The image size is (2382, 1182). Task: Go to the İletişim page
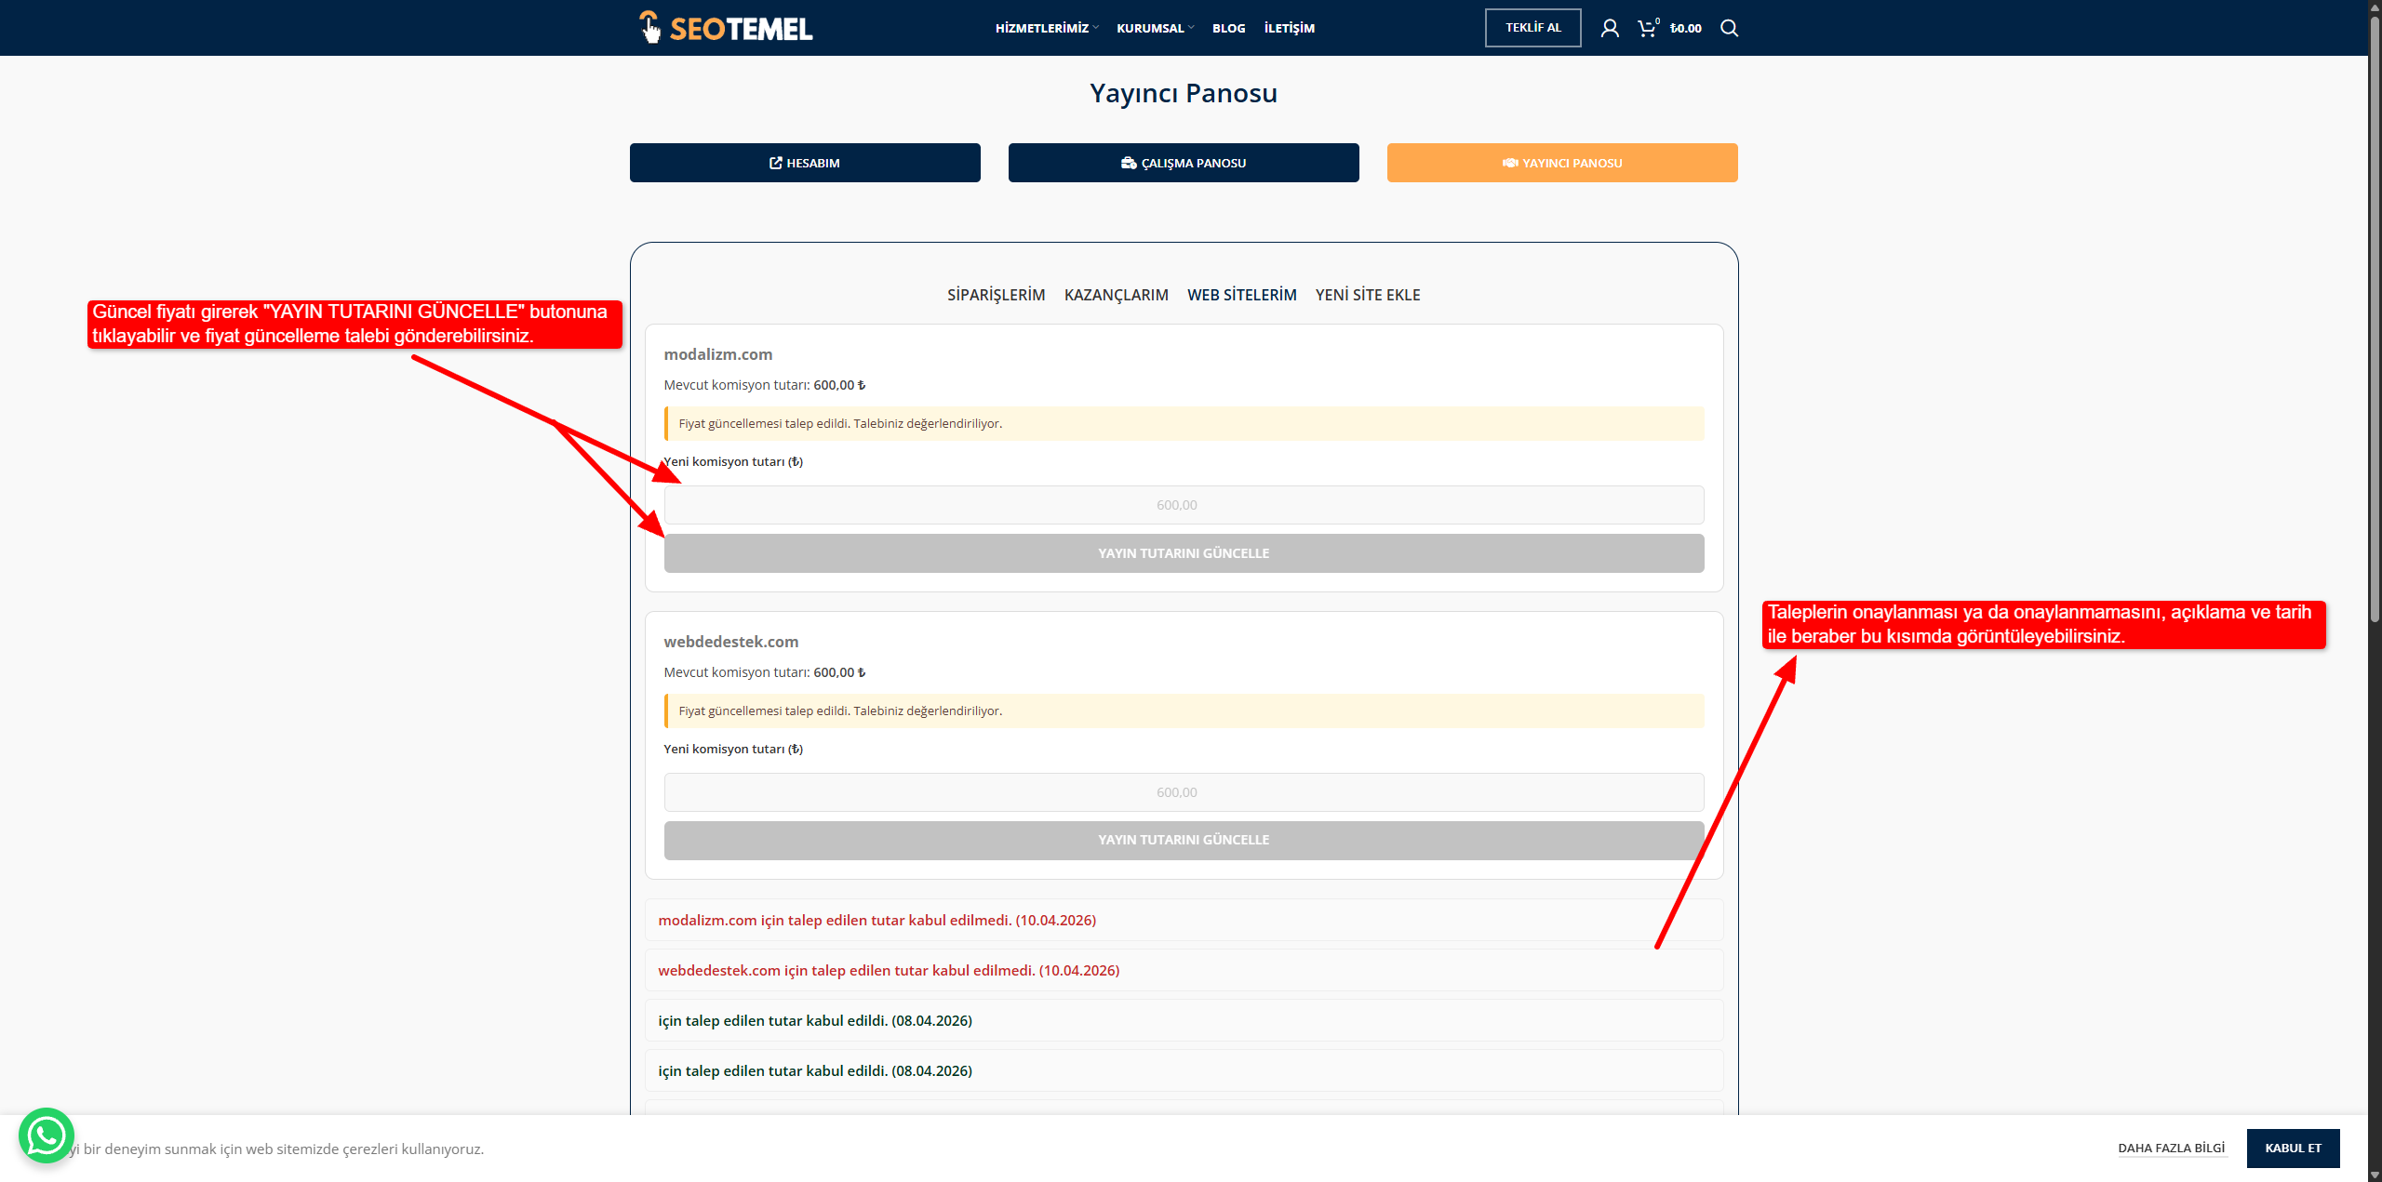click(1289, 28)
